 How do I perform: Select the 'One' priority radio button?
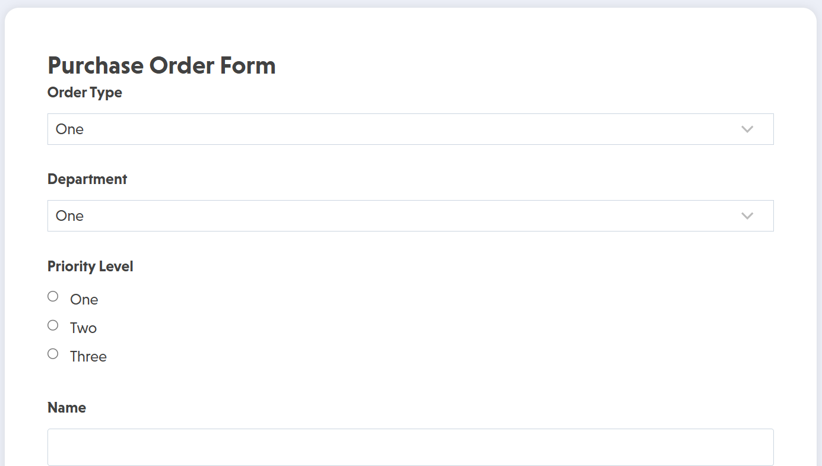pyautogui.click(x=52, y=296)
